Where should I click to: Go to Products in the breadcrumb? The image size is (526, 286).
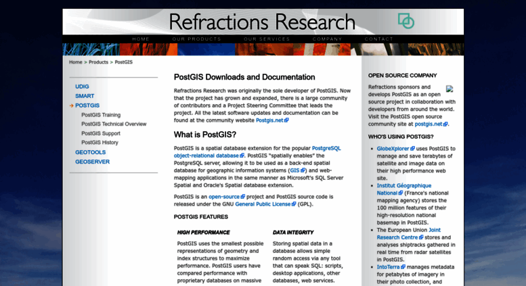click(98, 62)
